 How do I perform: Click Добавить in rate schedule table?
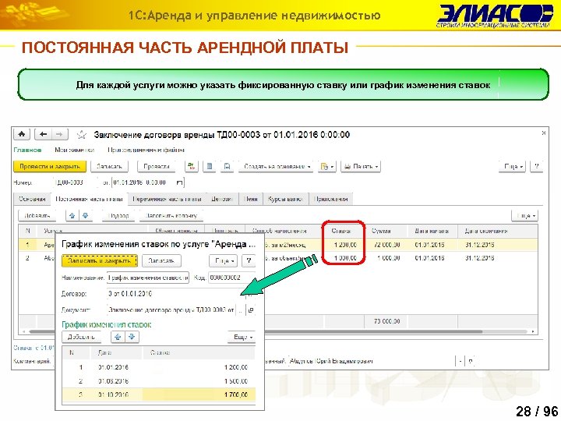[81, 338]
